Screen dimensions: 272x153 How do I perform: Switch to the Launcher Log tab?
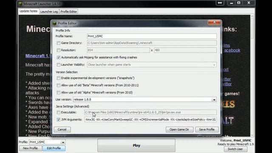pyautogui.click(x=49, y=11)
